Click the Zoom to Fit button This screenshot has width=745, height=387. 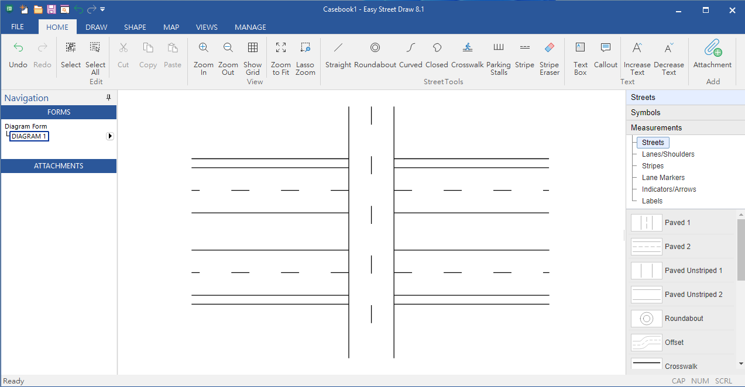coord(281,58)
